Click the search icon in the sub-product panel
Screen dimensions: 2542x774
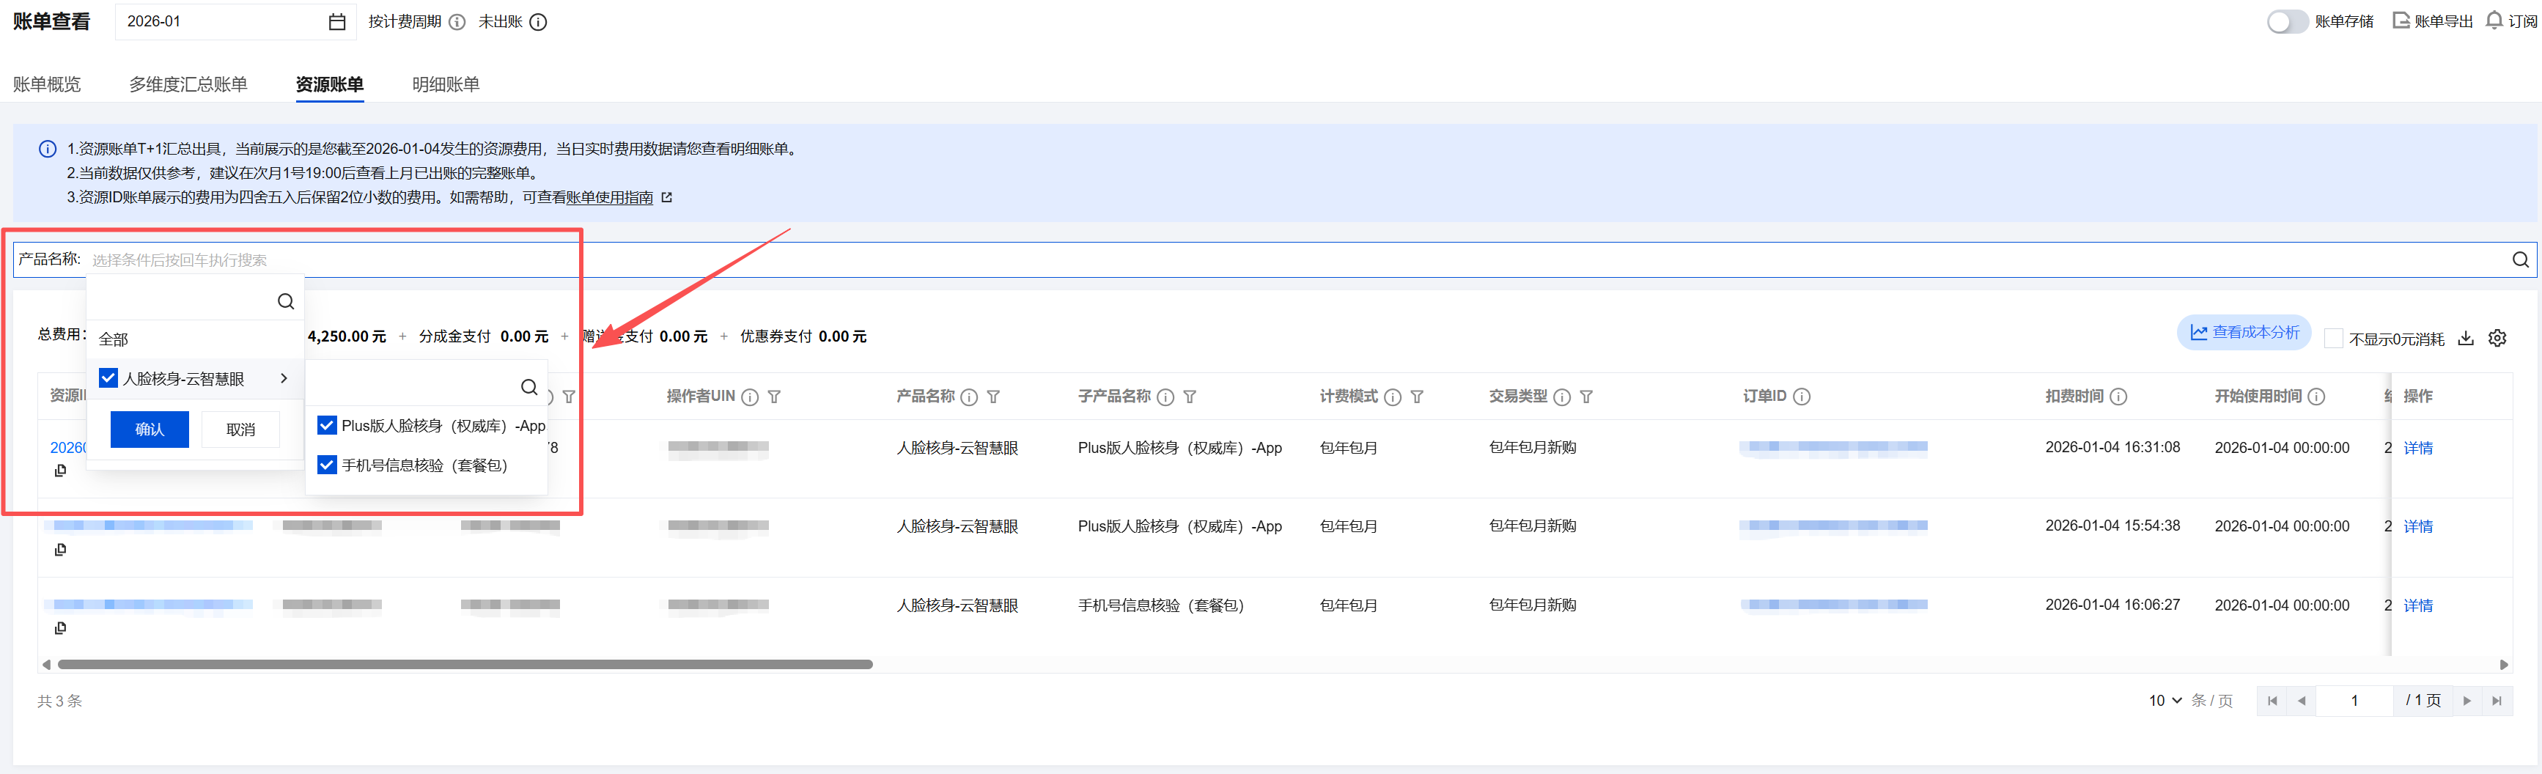[529, 387]
